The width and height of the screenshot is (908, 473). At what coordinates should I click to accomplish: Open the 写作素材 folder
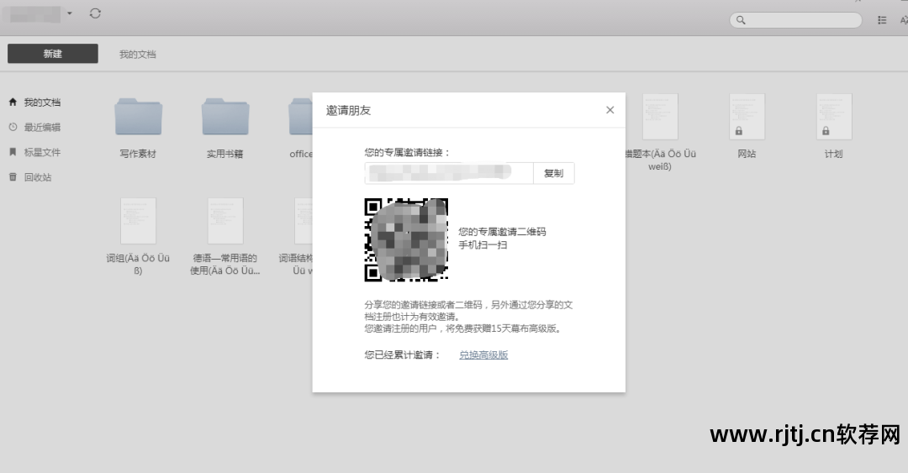pos(139,117)
